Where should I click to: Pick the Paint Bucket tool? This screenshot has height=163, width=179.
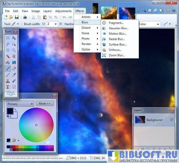click(x=8, y=62)
